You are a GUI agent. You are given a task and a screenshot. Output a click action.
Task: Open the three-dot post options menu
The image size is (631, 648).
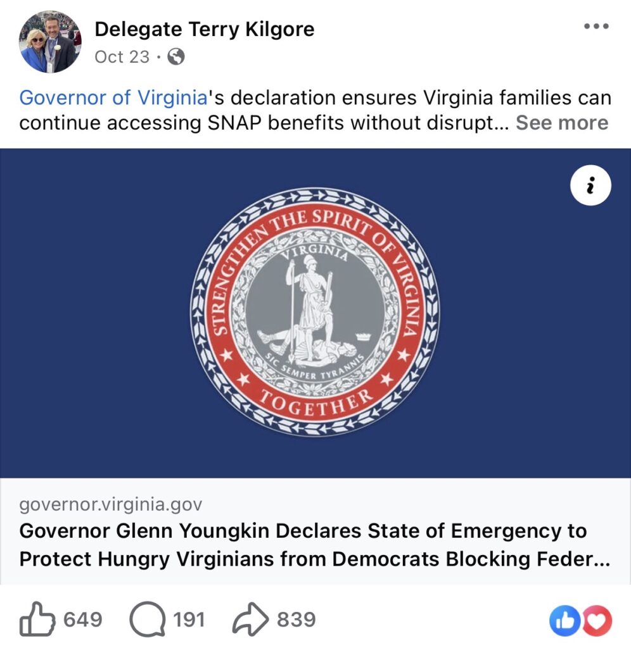595,27
